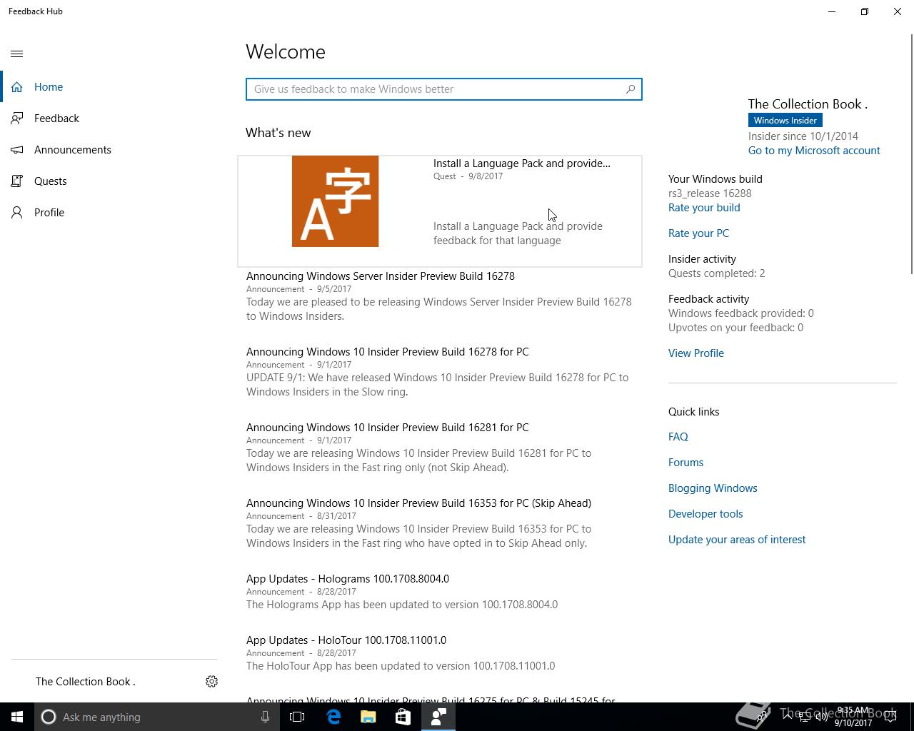The width and height of the screenshot is (914, 731).
Task: Open Windows Server Insider Preview Build 16278 announcement
Action: click(x=381, y=276)
